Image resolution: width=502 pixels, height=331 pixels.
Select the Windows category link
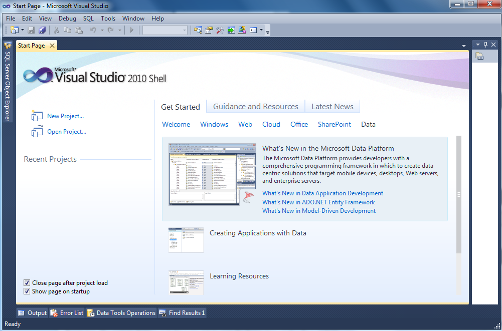tap(214, 124)
